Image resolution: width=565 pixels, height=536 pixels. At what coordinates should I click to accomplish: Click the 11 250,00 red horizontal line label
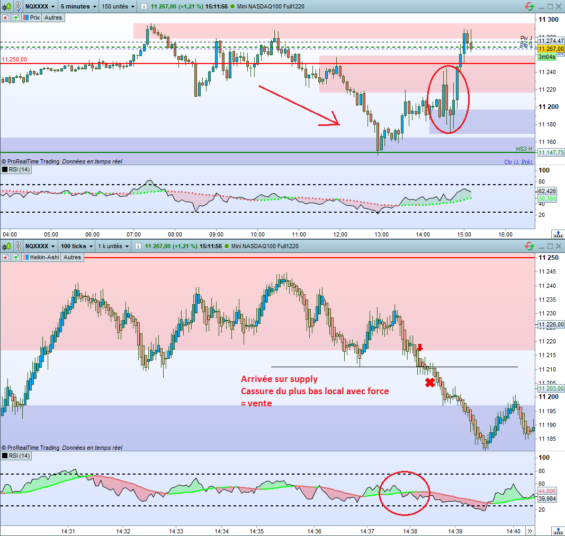coord(14,59)
